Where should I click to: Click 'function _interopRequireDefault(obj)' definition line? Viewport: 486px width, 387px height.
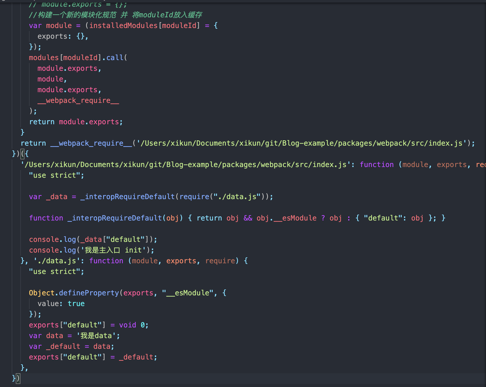(x=237, y=218)
